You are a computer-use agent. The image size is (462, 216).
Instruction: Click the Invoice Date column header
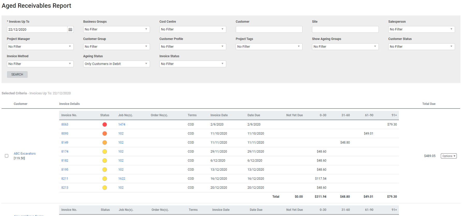click(x=219, y=115)
